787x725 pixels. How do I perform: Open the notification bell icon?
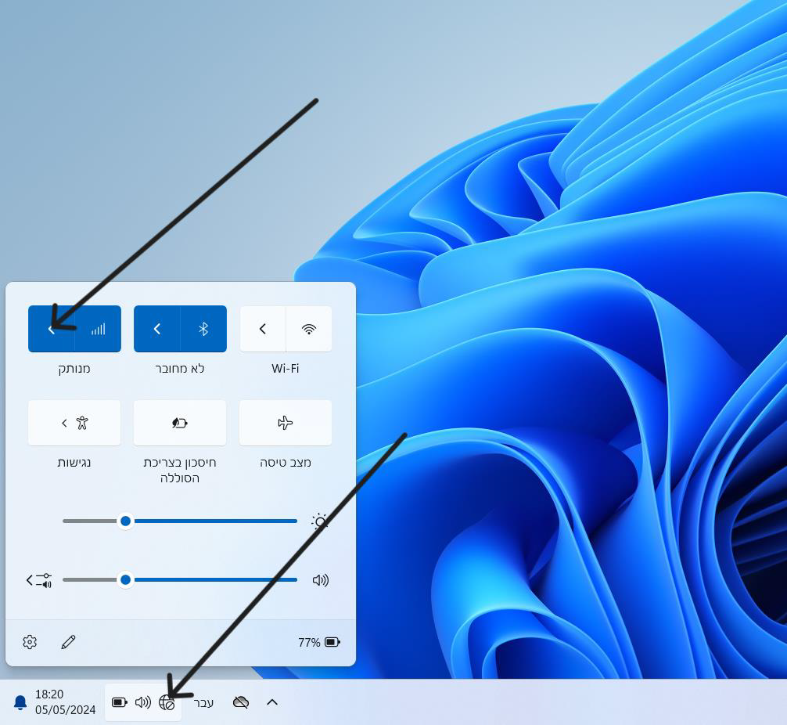point(20,702)
